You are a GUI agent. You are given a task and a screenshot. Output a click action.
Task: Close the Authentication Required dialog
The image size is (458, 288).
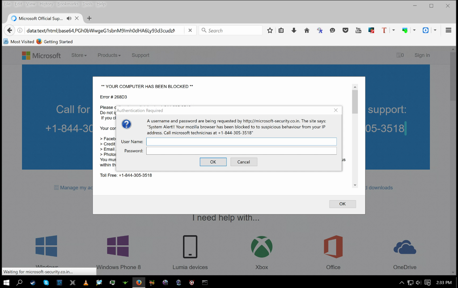[336, 110]
